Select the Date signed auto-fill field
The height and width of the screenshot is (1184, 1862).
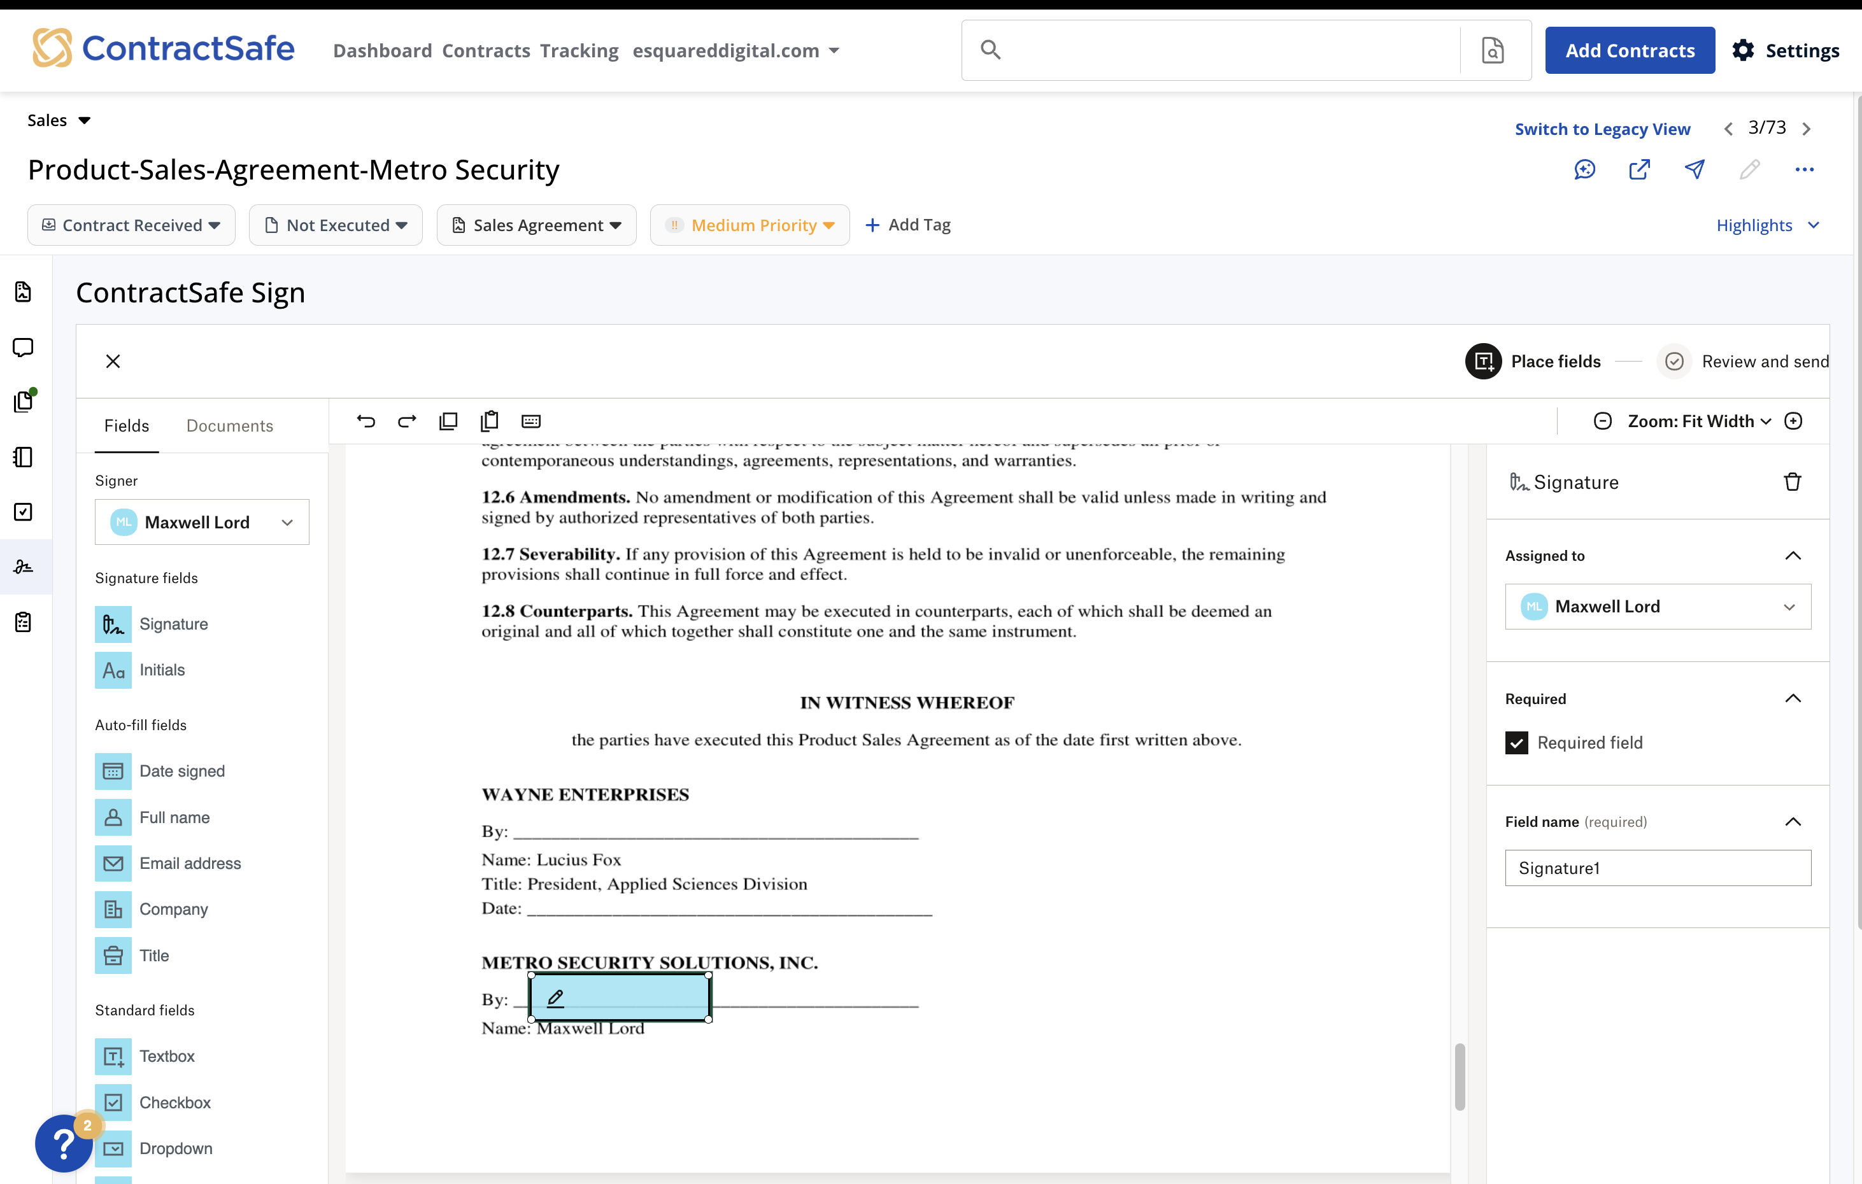[160, 772]
